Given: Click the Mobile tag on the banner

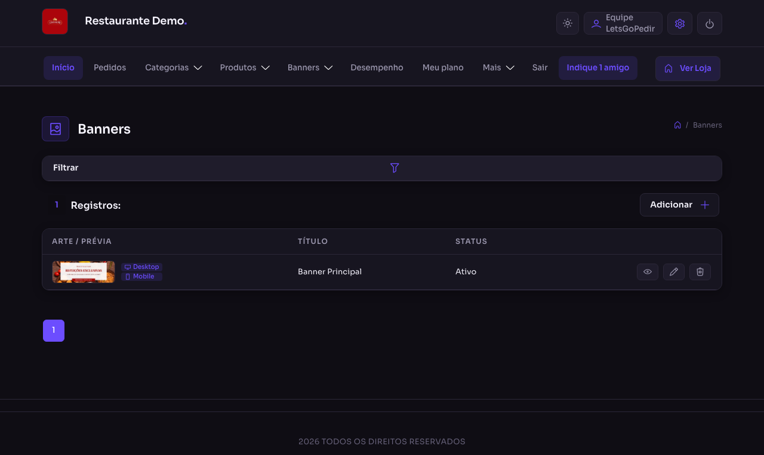Looking at the screenshot, I should pos(142,277).
